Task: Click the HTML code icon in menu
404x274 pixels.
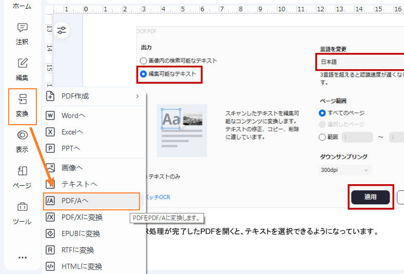Action: (50, 266)
